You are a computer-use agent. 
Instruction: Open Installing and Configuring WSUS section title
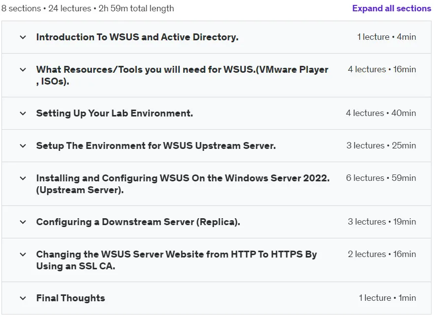[x=183, y=184]
